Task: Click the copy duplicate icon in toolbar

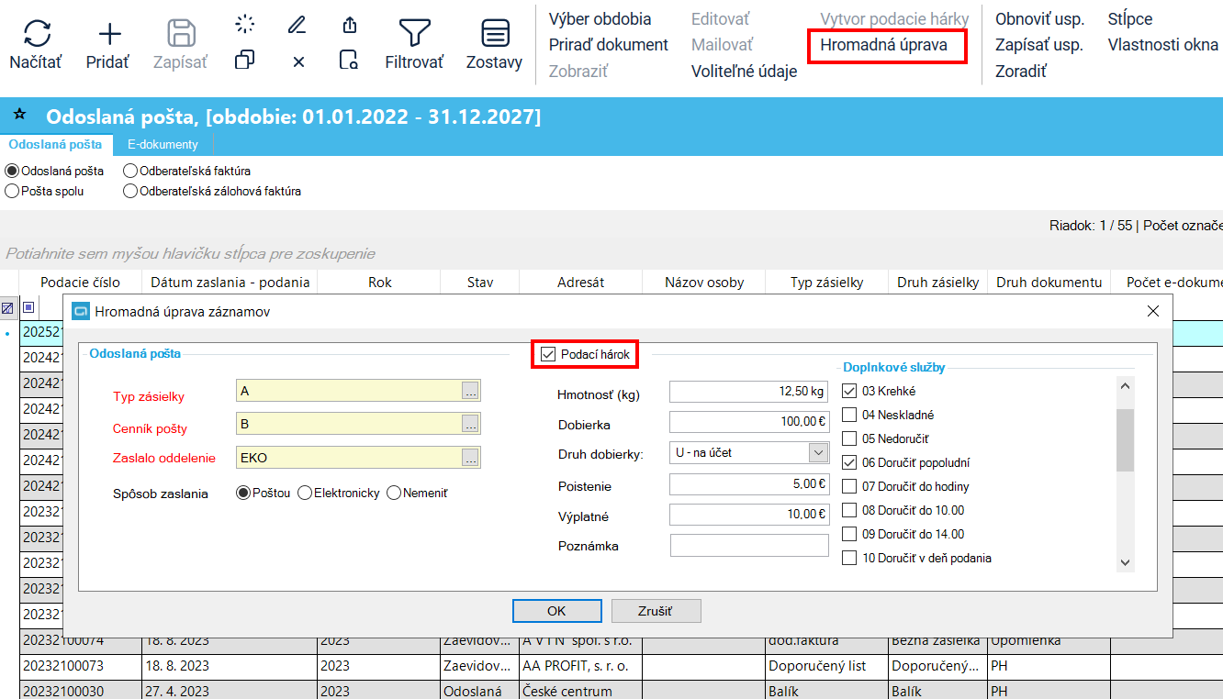Action: click(244, 61)
